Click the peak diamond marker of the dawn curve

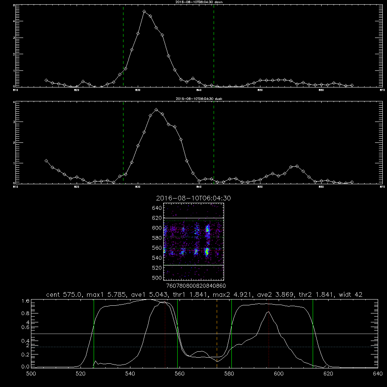pos(144,12)
